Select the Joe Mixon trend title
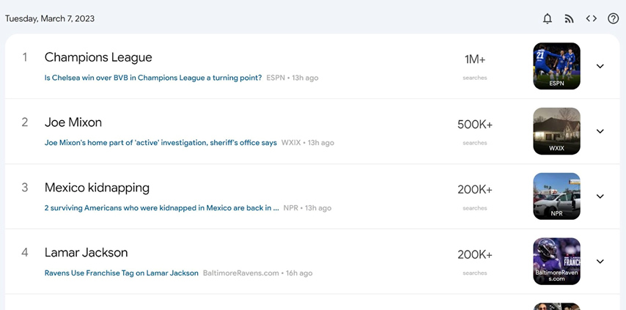 click(73, 122)
